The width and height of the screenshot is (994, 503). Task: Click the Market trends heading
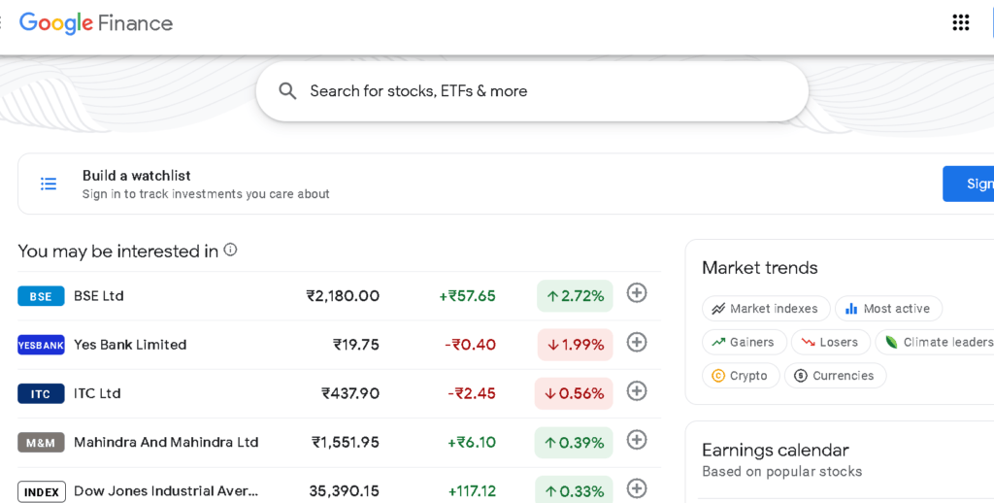pyautogui.click(x=759, y=268)
